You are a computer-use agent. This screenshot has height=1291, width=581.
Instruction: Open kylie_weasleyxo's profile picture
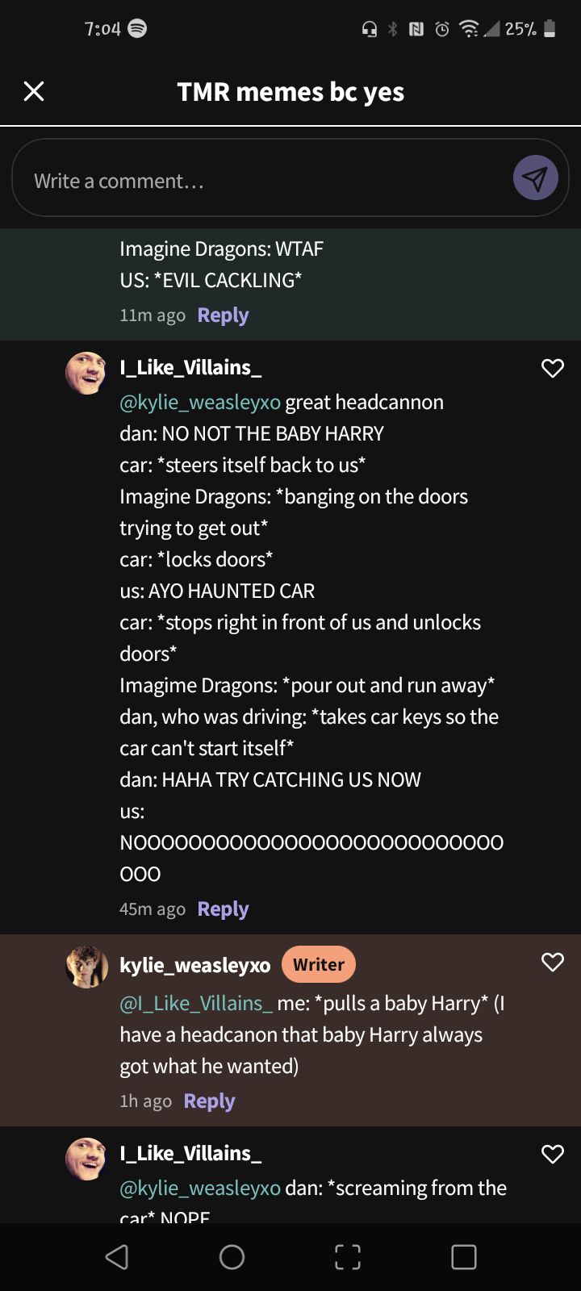pos(86,967)
